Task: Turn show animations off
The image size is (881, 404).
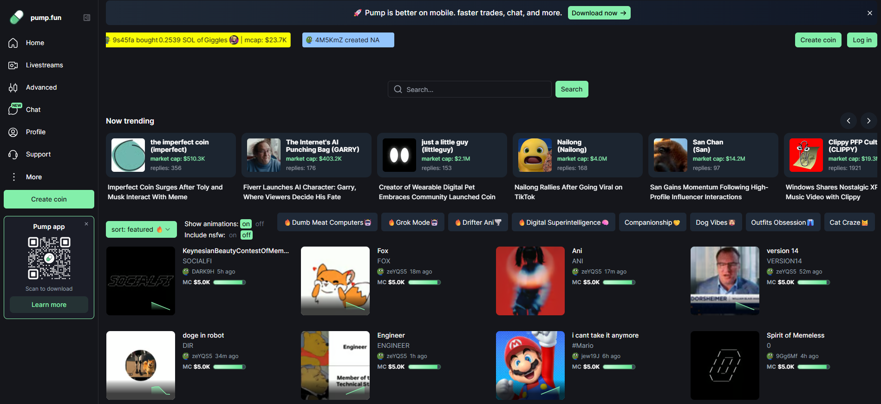Action: tap(260, 224)
